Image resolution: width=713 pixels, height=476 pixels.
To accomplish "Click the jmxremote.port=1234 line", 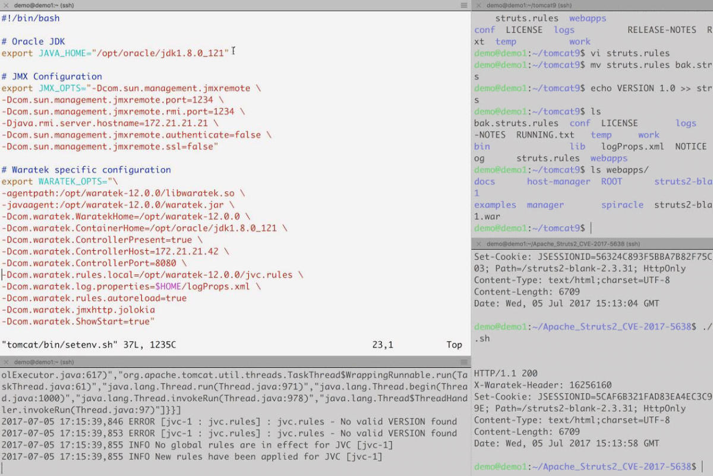I will [112, 100].
